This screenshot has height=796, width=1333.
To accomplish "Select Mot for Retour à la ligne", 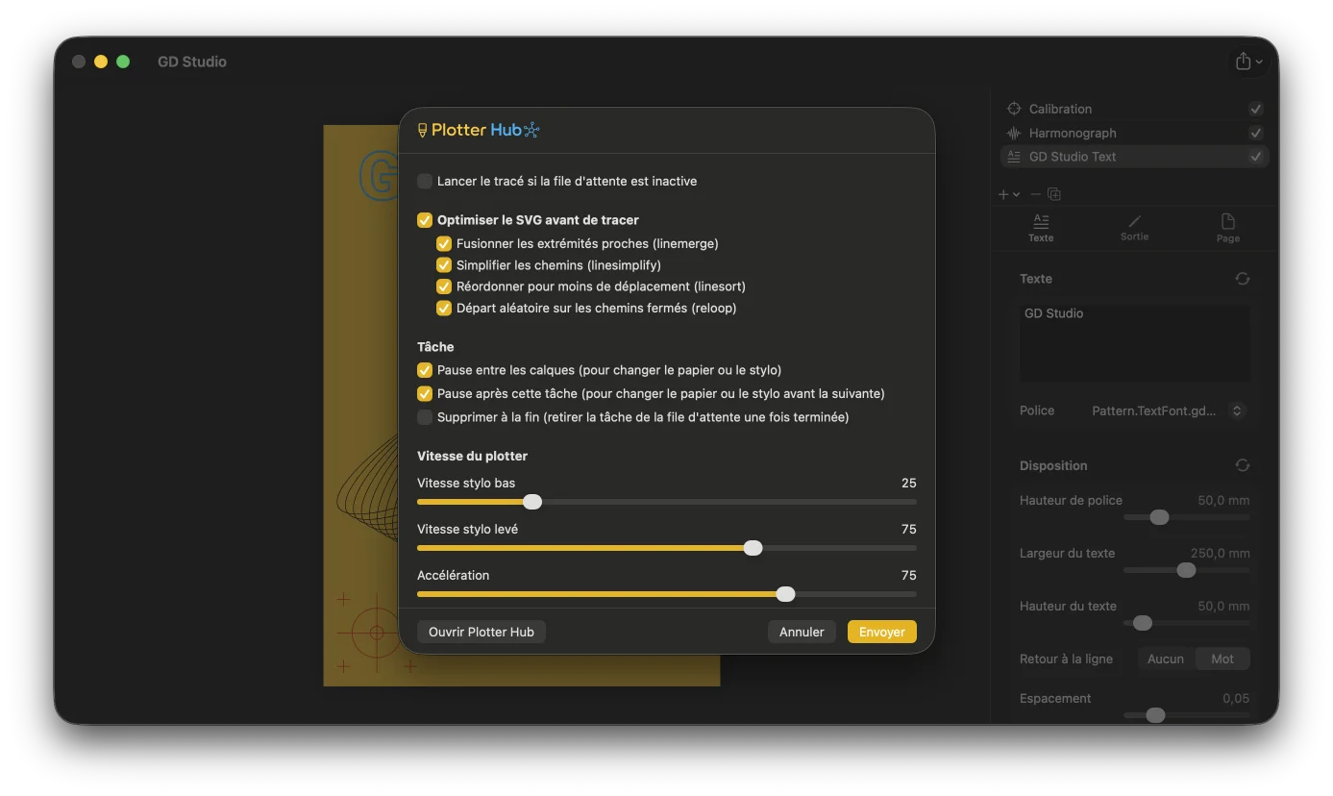I will point(1222,659).
